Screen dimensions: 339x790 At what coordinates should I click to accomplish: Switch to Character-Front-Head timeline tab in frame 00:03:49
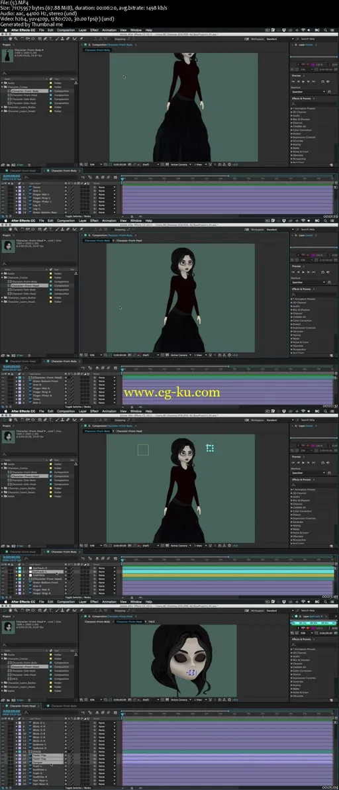[23, 552]
